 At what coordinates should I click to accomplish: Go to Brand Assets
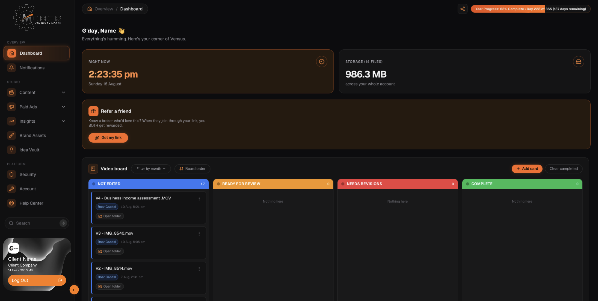(37, 135)
